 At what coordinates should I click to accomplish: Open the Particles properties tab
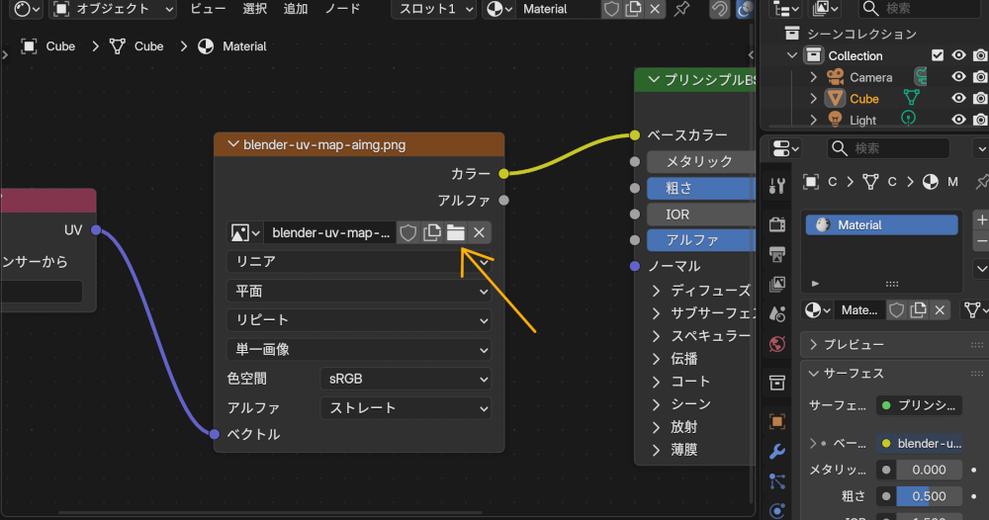777,480
